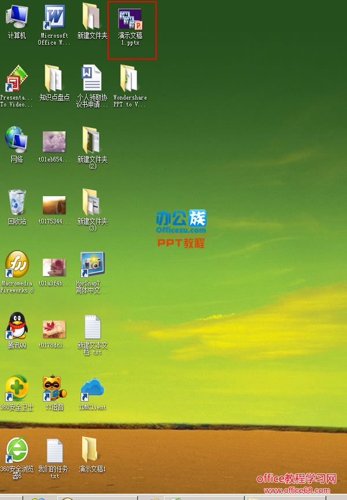Click the HprSnap7 screenshot tool shortcut
The image size is (347, 500).
coord(92,265)
